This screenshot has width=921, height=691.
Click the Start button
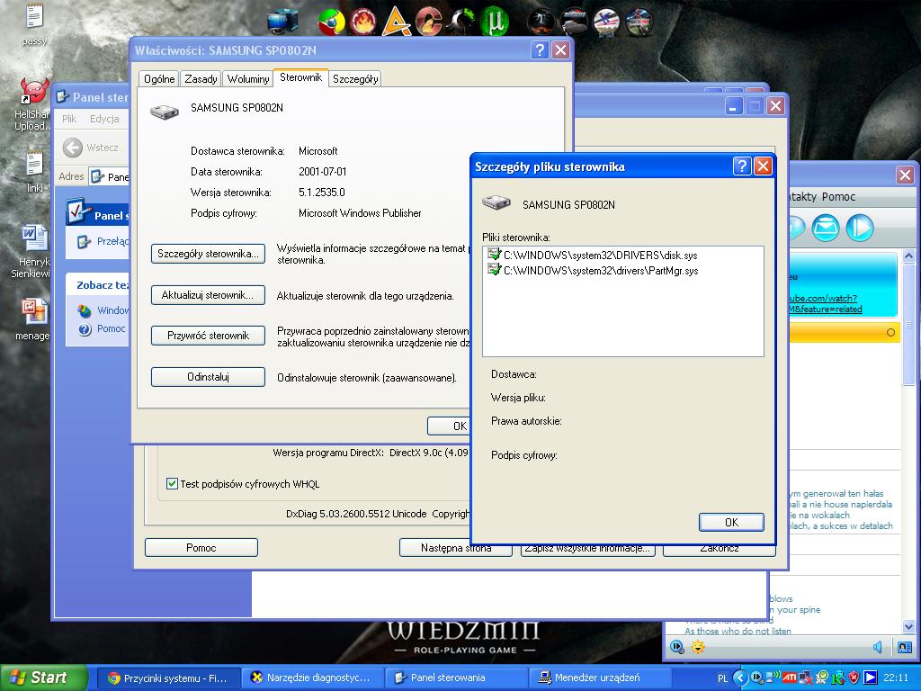pos(43,678)
